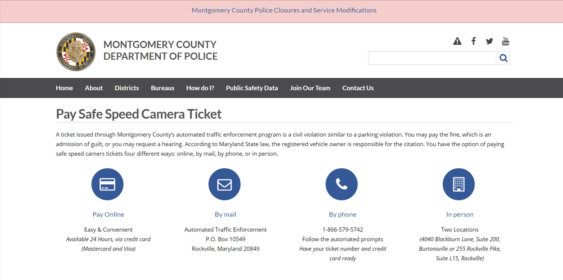
Task: Click the Follow the automated prompts text
Action: pos(343,239)
